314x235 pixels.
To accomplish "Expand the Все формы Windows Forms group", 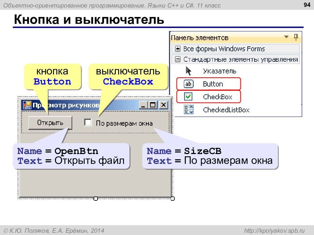I will [177, 49].
